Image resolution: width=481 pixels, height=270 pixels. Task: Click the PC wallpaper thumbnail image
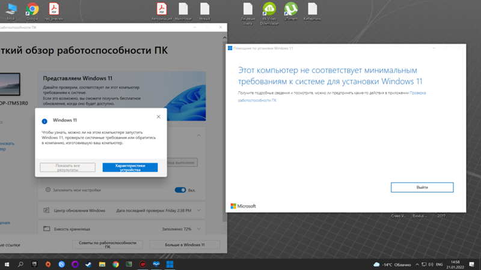(x=10, y=84)
